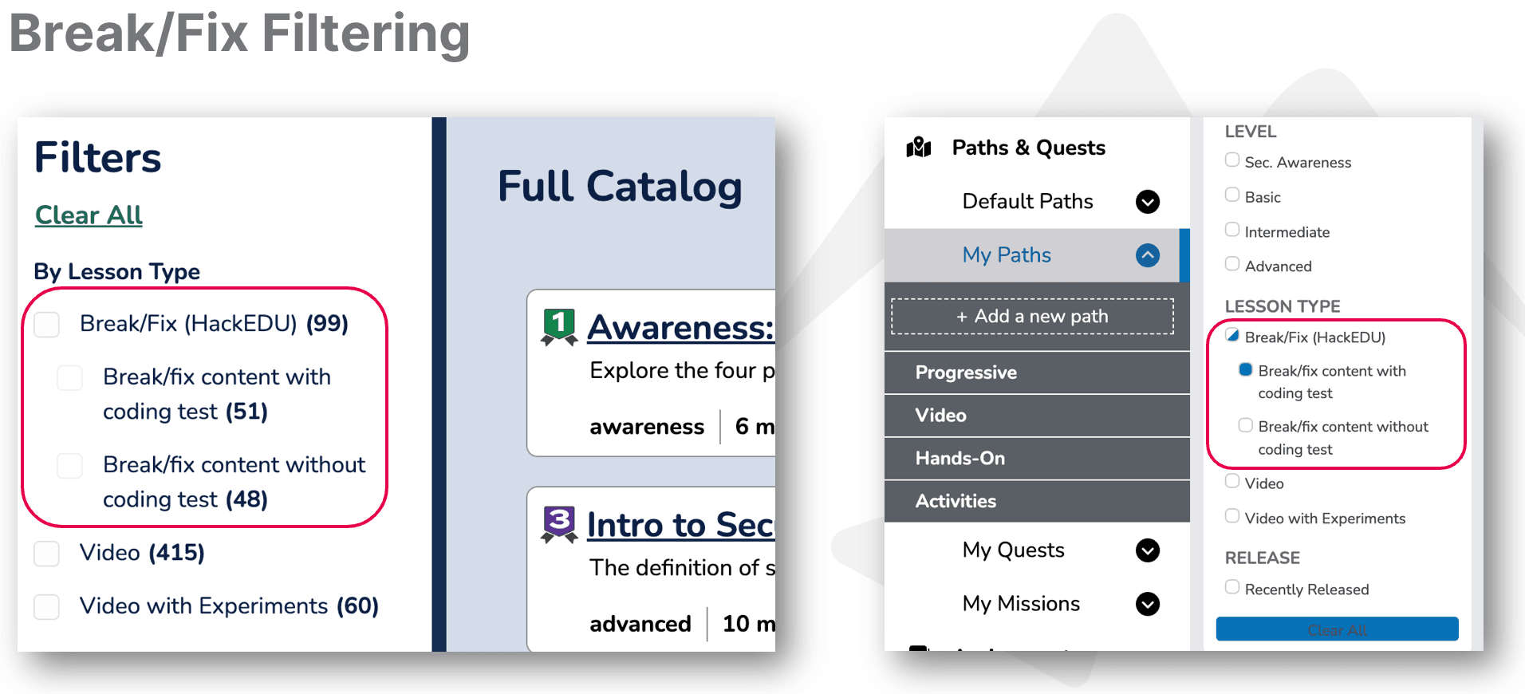Collapse the My Paths chevron
Screen dimensions: 1525x694
[x=1147, y=255]
